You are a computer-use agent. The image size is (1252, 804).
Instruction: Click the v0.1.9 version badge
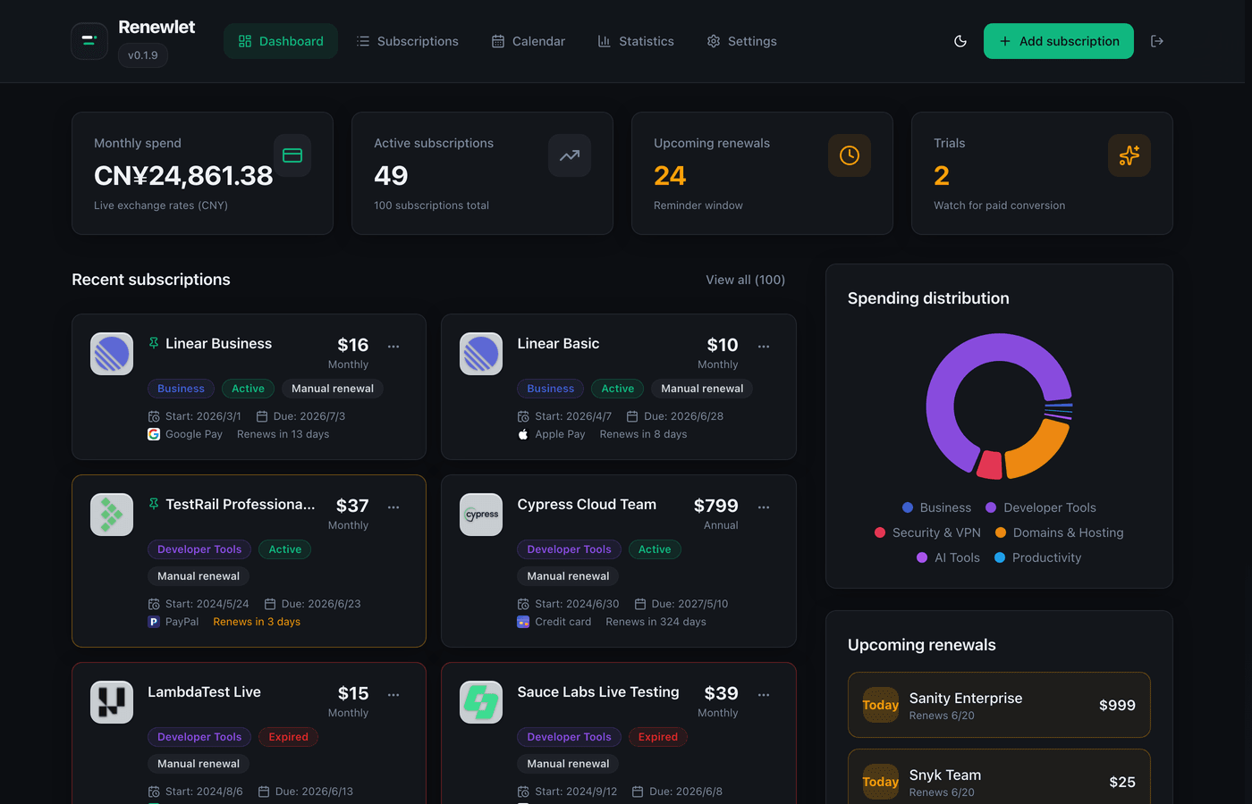pyautogui.click(x=143, y=55)
